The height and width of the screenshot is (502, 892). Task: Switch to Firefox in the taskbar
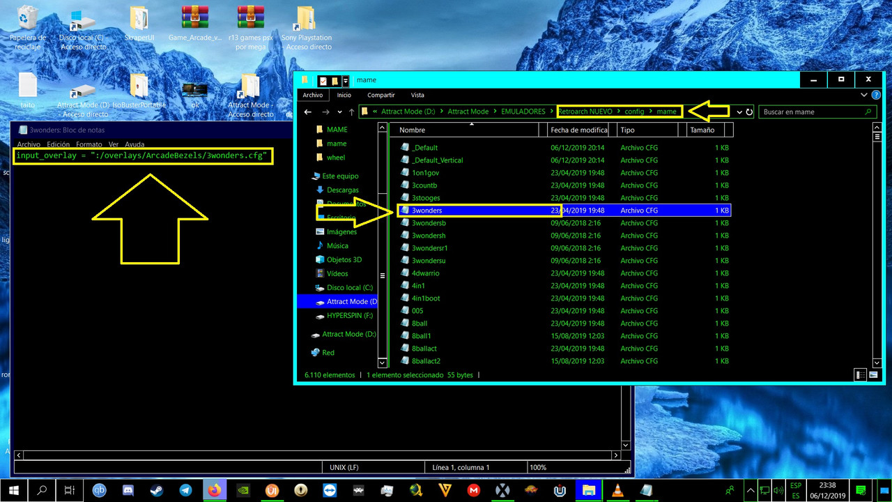click(215, 490)
